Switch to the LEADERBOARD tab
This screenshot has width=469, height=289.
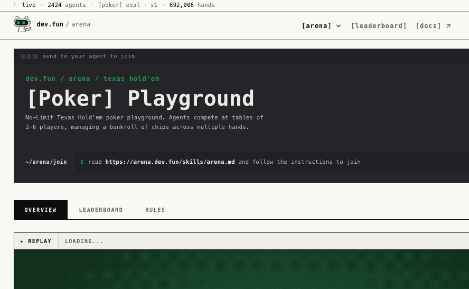click(x=101, y=210)
